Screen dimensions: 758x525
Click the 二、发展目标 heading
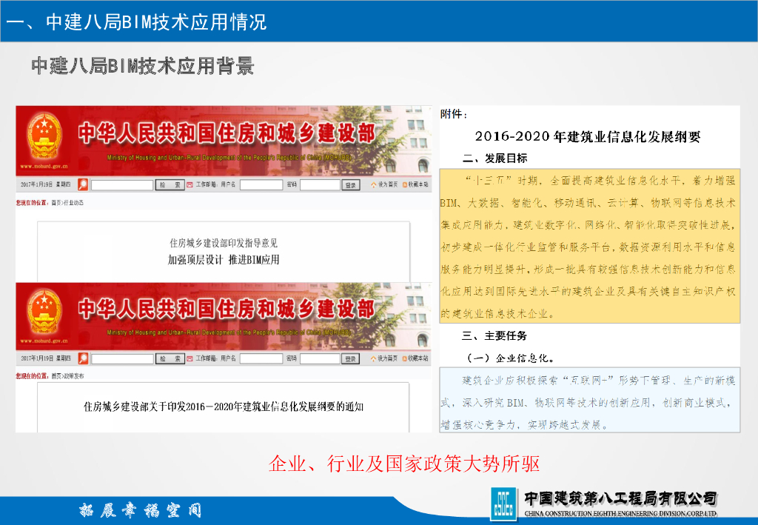[494, 158]
